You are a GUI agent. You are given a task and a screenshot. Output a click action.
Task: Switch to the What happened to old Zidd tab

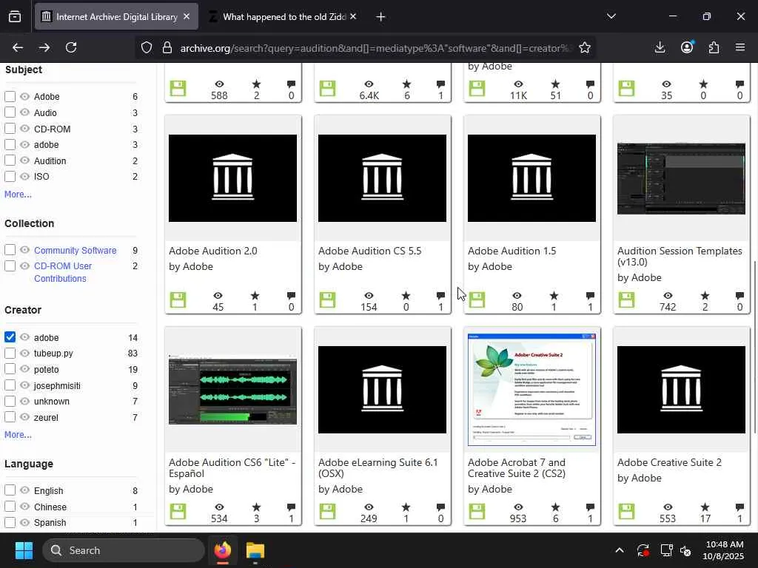284,16
